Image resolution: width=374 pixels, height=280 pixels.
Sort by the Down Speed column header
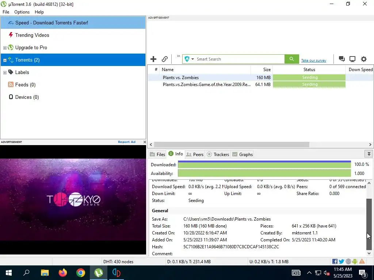(360, 70)
